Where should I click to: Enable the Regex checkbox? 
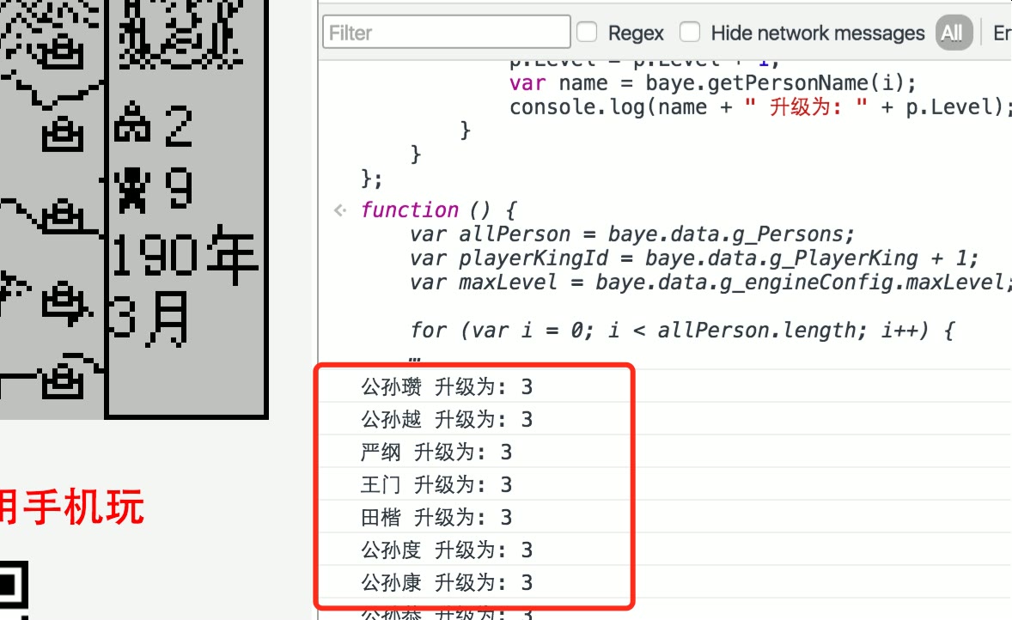(587, 32)
